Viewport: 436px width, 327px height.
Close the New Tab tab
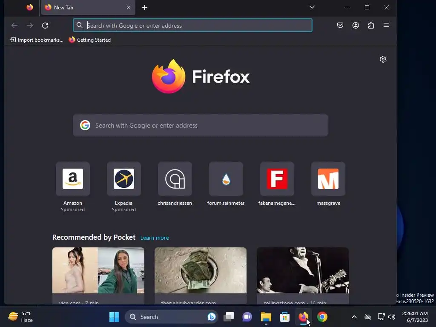point(129,7)
